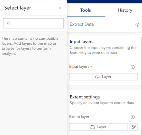Show info for Extract Data tool
The image size is (142, 135).
[x=137, y=24]
